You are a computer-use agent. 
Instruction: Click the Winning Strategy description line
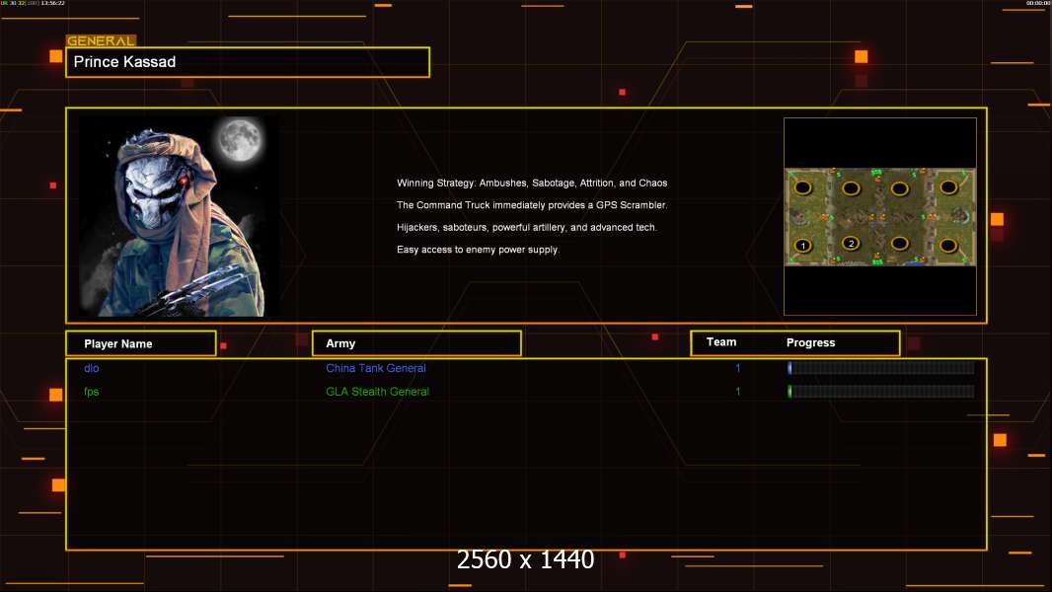532,184
